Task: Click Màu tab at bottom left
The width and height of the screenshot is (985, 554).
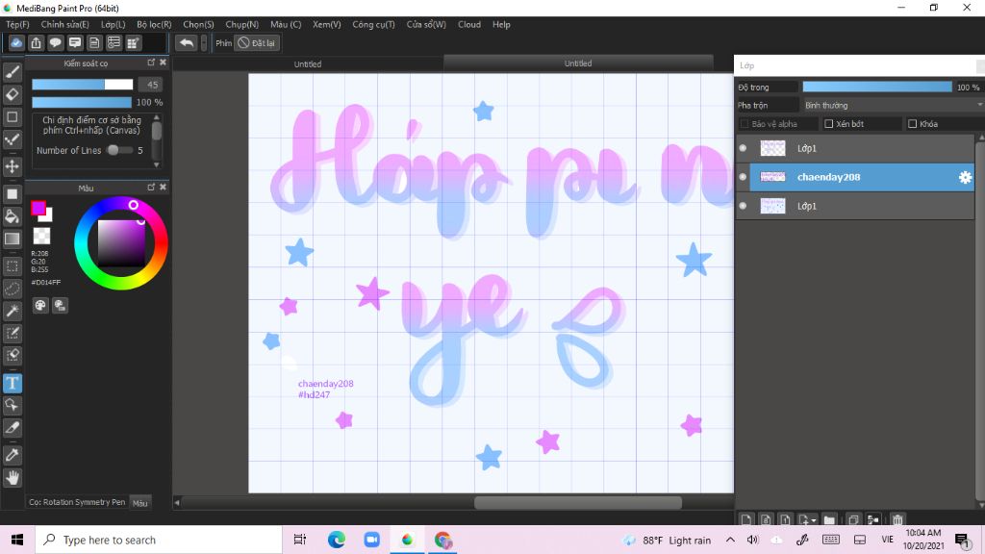Action: point(140,502)
